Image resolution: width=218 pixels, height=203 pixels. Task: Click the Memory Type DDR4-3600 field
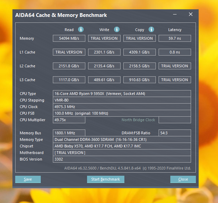point(122,139)
